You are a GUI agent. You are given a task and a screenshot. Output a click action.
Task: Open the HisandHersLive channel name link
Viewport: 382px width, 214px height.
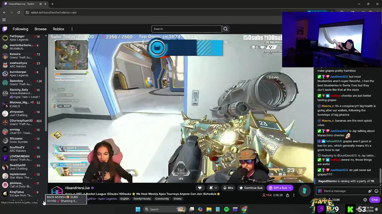point(77,188)
